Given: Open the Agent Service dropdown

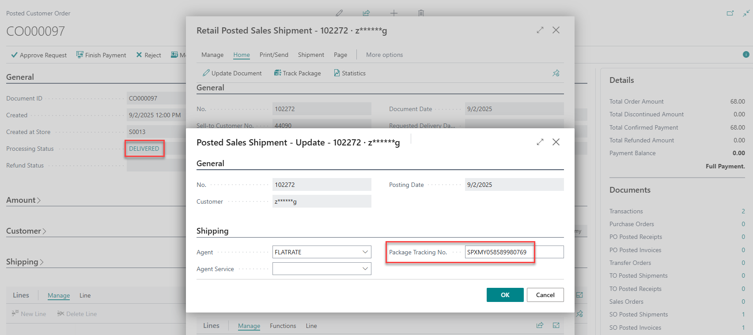Looking at the screenshot, I should [x=365, y=269].
